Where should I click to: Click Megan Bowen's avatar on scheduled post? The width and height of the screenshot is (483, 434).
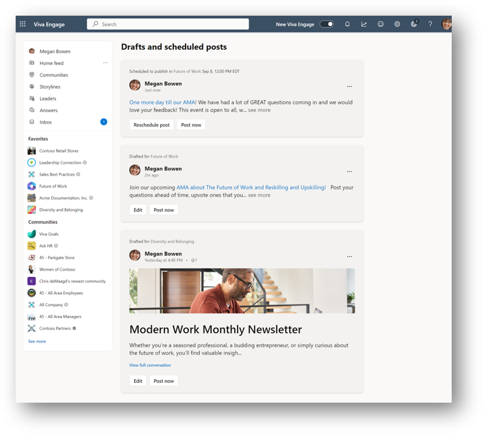135,85
